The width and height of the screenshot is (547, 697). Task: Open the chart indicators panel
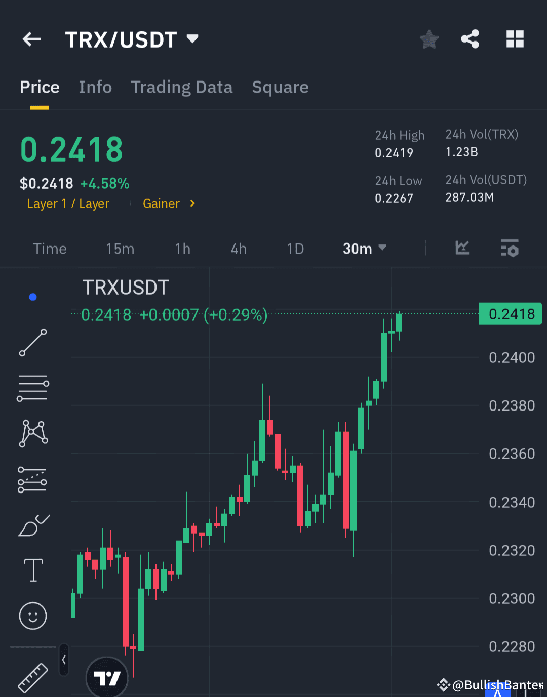510,249
